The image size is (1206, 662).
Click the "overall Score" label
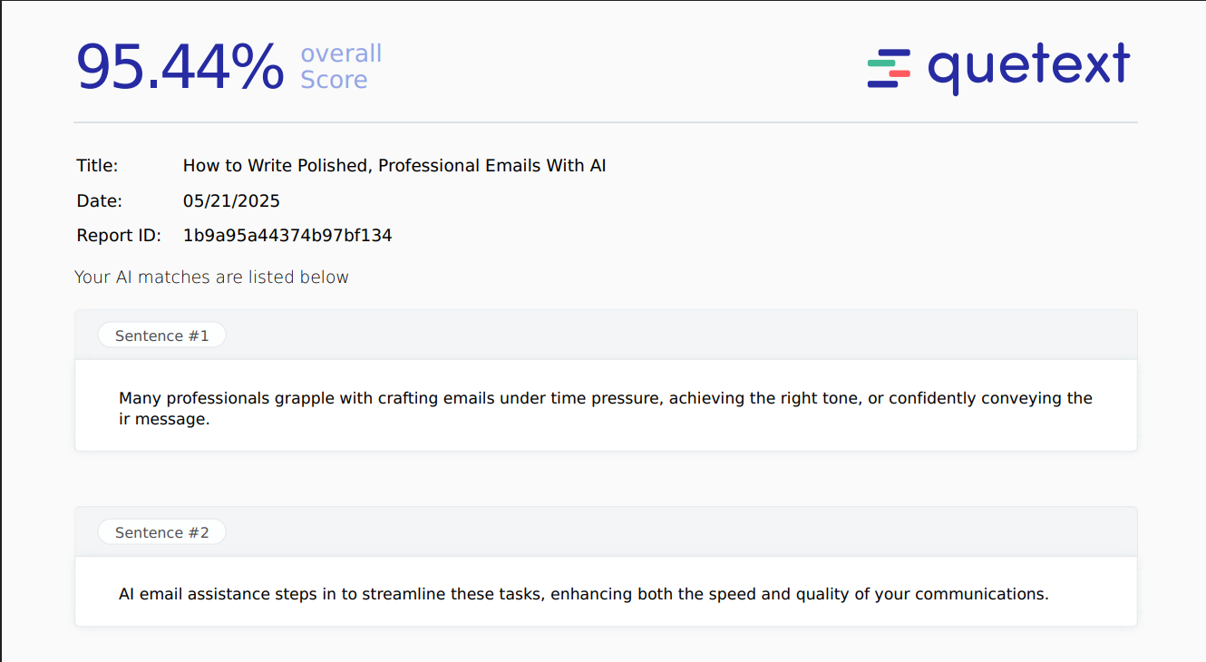341,67
